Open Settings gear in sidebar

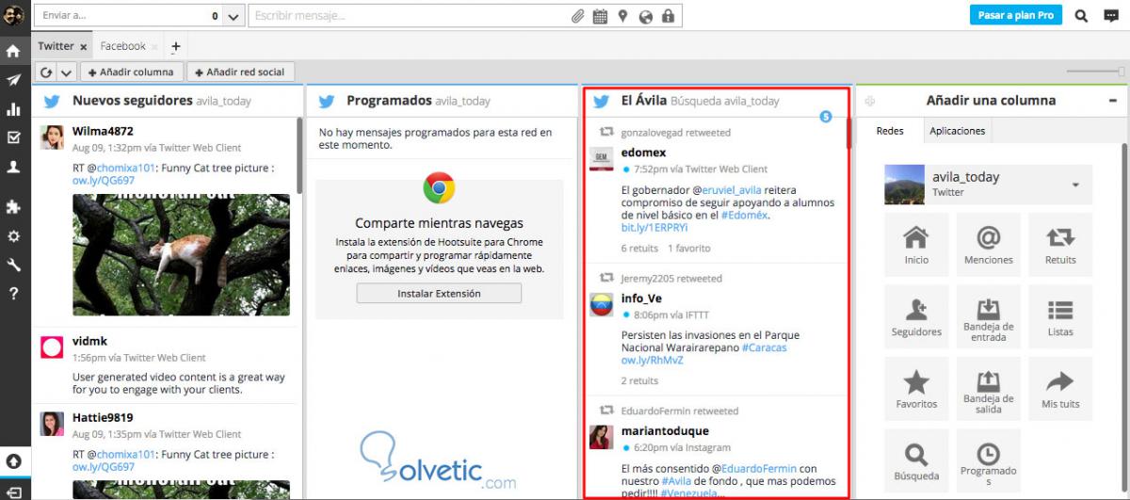(13, 236)
